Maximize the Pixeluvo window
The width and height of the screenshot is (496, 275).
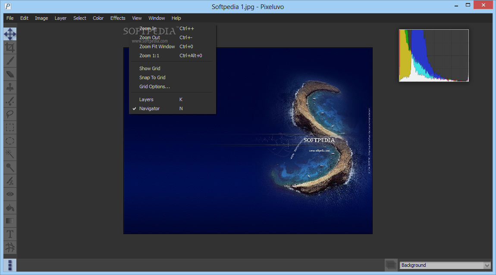(468, 5)
